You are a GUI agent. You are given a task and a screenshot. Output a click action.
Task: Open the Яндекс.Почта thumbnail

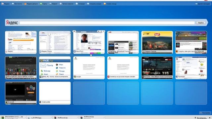55,42
